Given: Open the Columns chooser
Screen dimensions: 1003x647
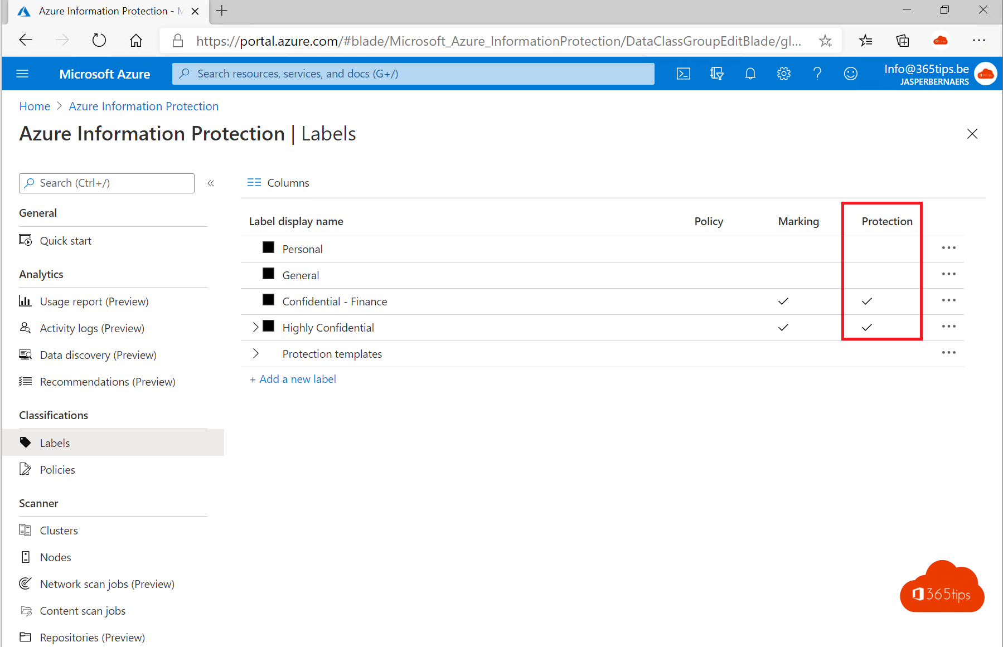Looking at the screenshot, I should [x=278, y=183].
